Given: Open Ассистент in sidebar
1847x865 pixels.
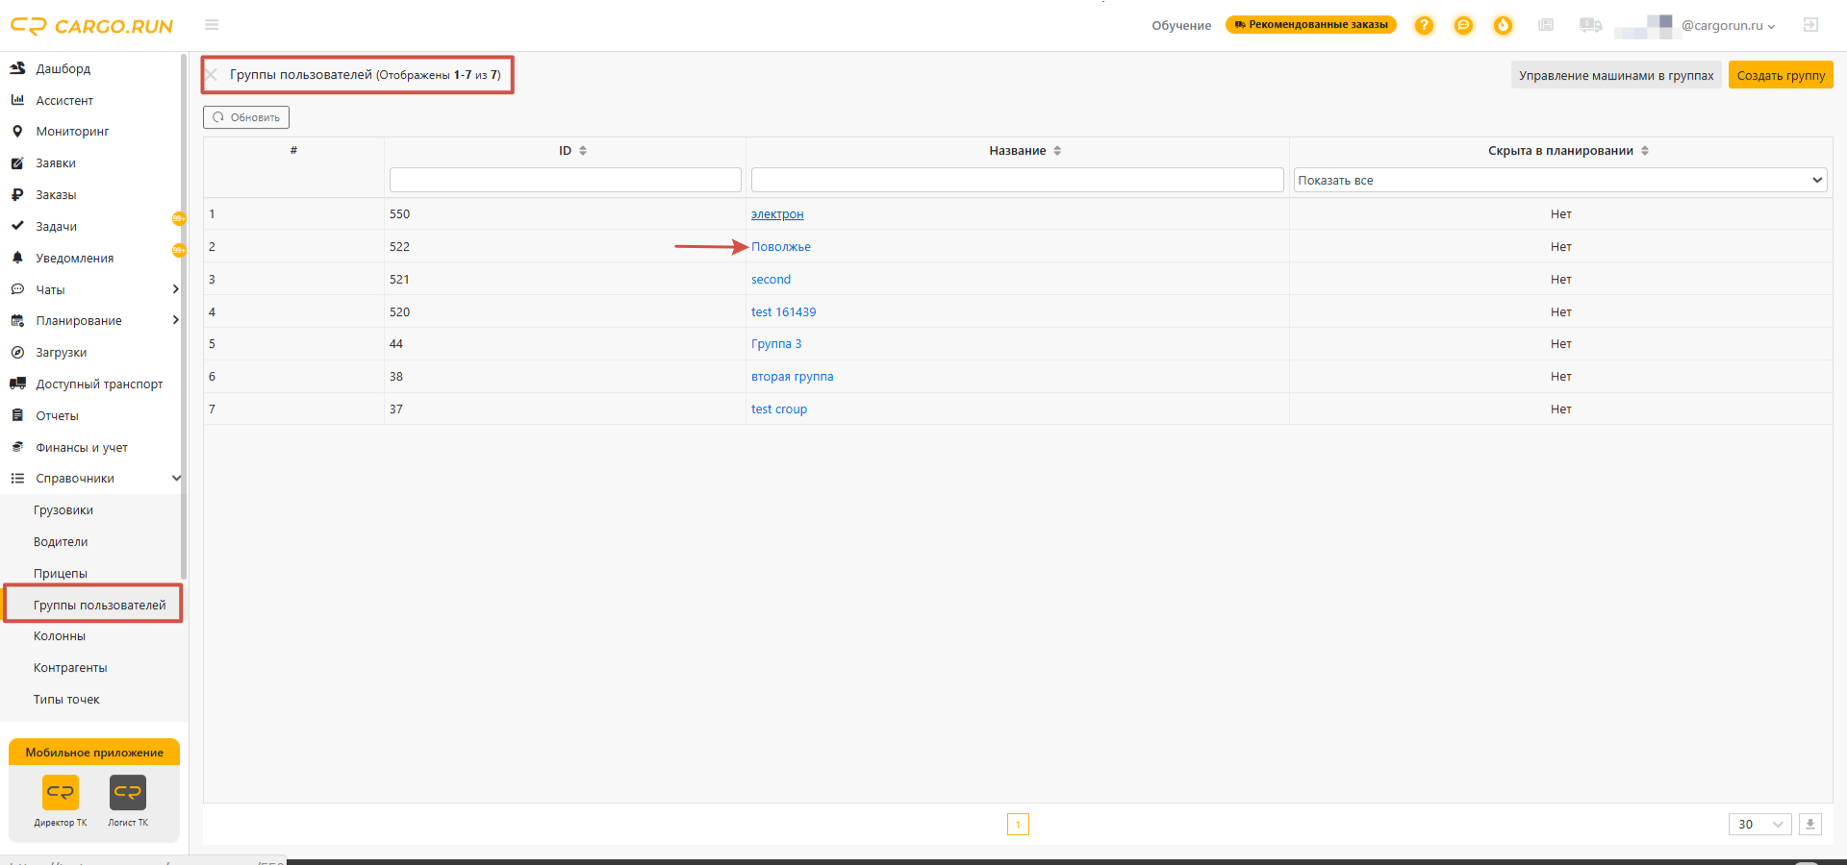Looking at the screenshot, I should (x=64, y=100).
